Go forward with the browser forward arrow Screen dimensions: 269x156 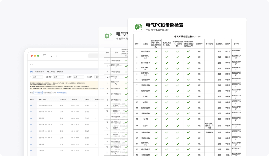coord(56,56)
